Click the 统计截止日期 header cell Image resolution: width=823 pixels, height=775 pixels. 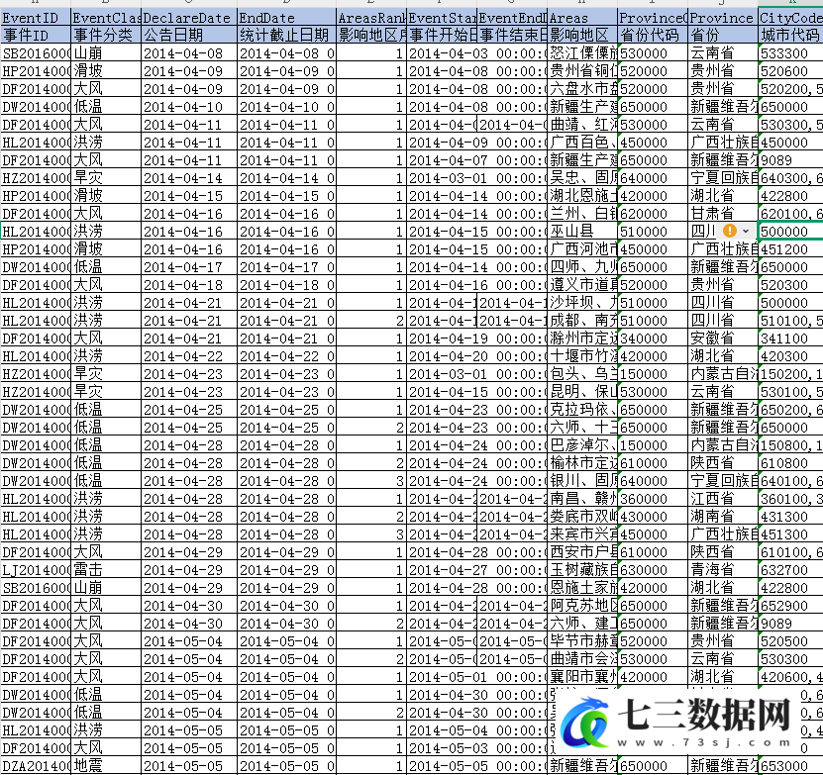coord(286,36)
